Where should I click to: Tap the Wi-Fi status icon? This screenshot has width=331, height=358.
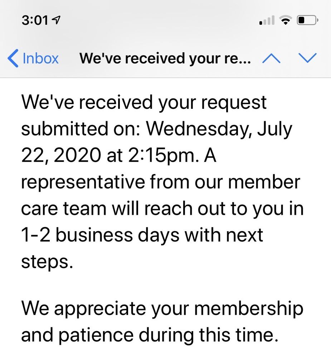[x=285, y=21]
